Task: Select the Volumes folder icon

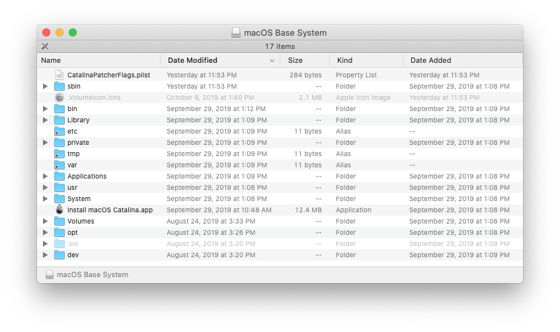Action: pos(60,221)
